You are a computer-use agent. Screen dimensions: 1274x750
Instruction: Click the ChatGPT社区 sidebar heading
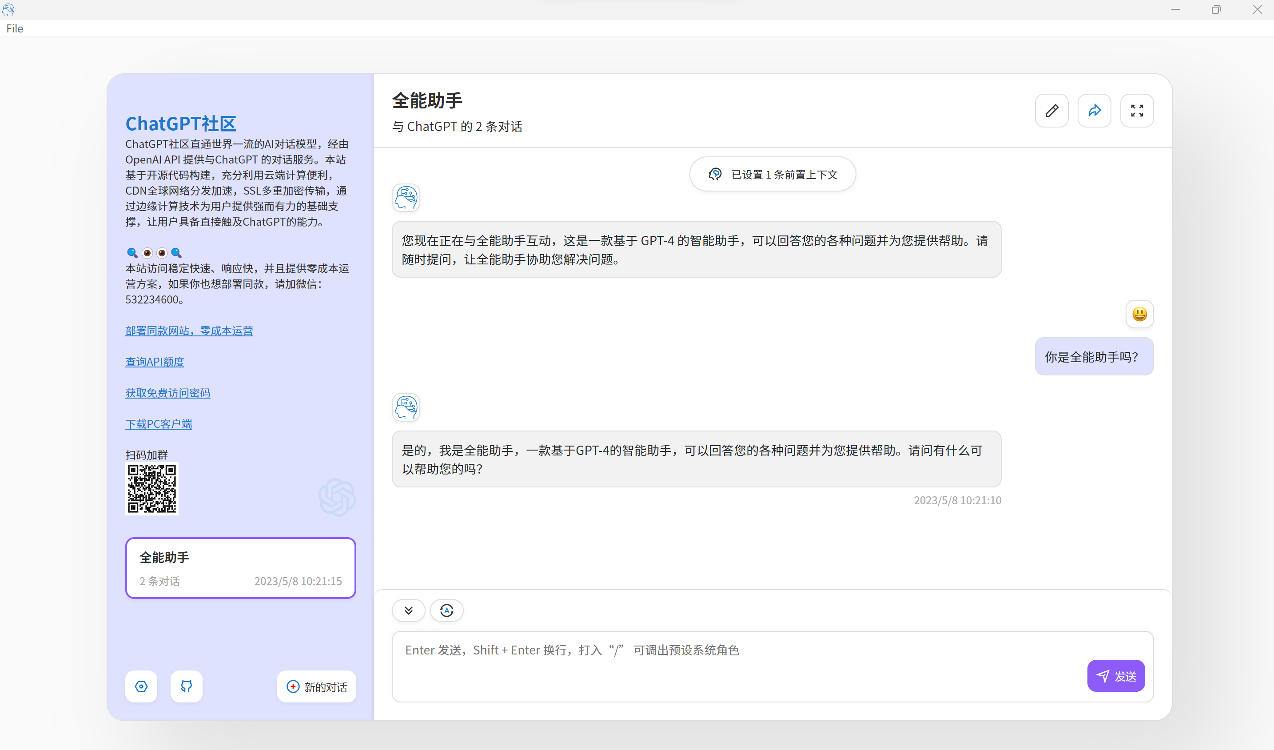[181, 124]
